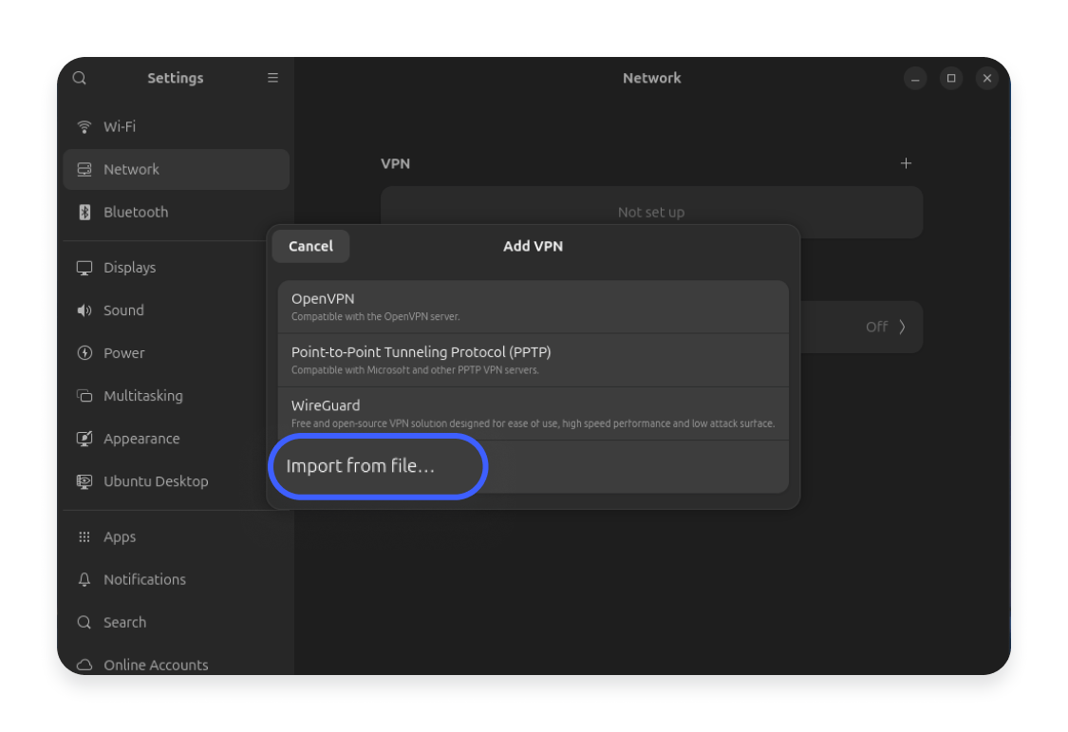Click the search magnifier in Settings header
The image size is (1068, 732).
point(79,78)
